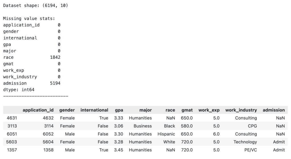Select the admission column header in table
This screenshot has width=291, height=159.
[274, 110]
